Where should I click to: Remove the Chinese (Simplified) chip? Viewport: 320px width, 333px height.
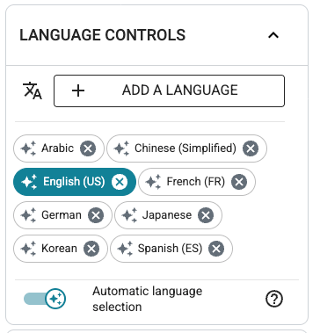coord(251,148)
